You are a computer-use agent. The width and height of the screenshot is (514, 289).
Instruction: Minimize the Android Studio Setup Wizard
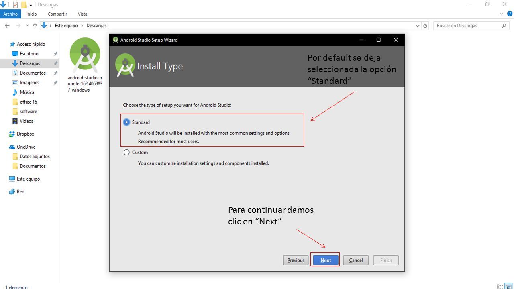coord(361,40)
